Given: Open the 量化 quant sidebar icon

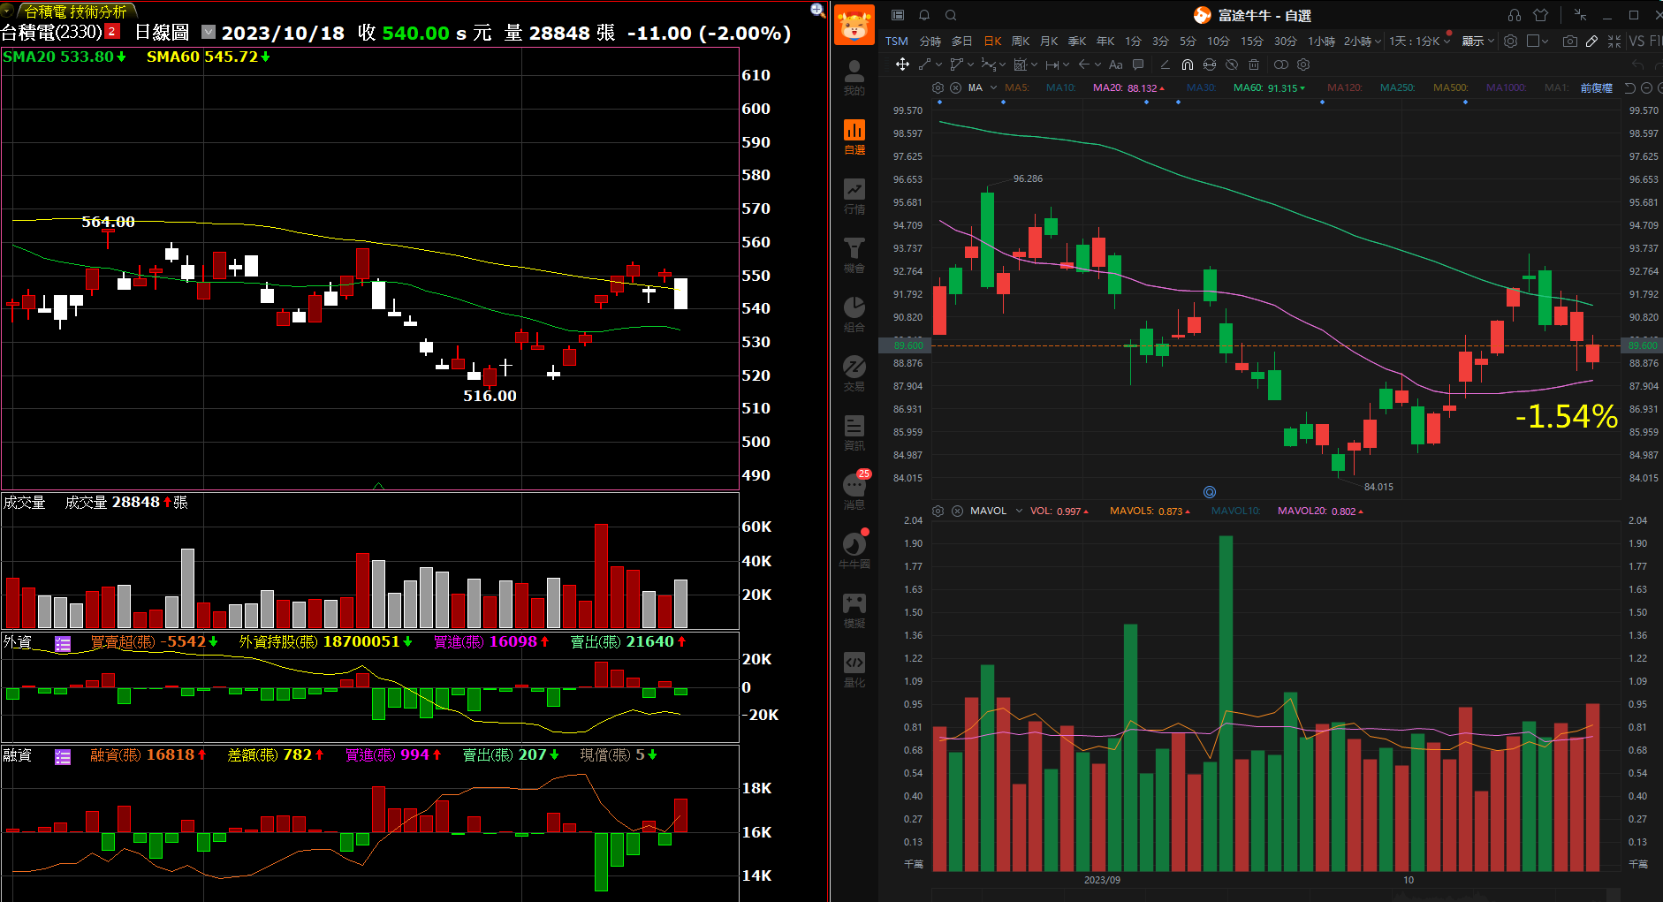Looking at the screenshot, I should (x=854, y=670).
